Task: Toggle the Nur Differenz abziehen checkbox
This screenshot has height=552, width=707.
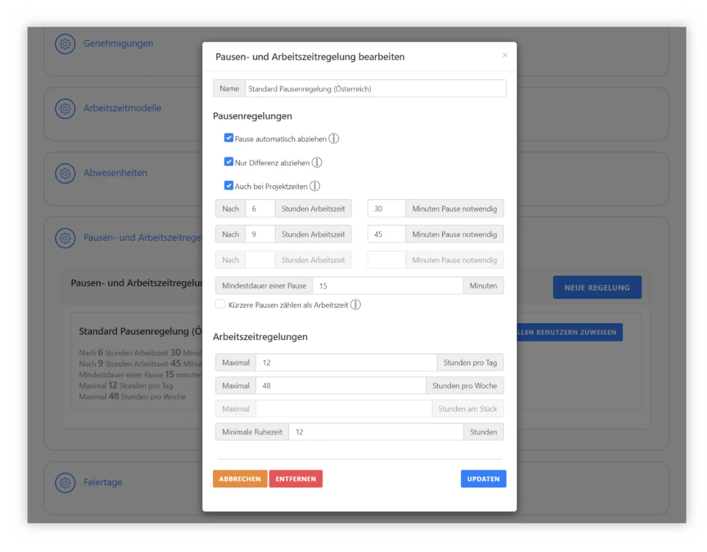Action: pos(229,162)
